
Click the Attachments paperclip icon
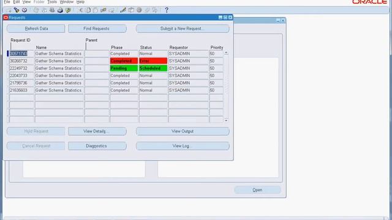click(147, 10)
